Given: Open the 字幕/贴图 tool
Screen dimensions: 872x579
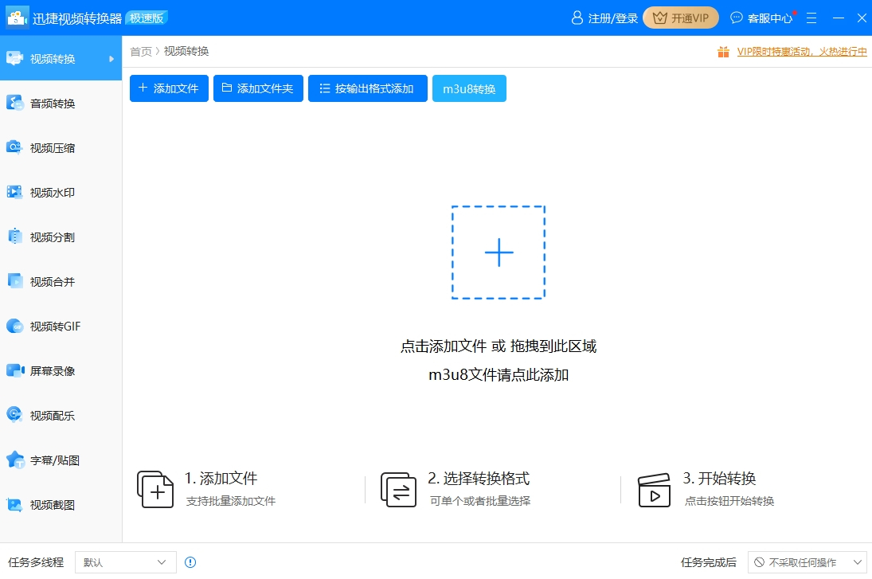Looking at the screenshot, I should 56,460.
